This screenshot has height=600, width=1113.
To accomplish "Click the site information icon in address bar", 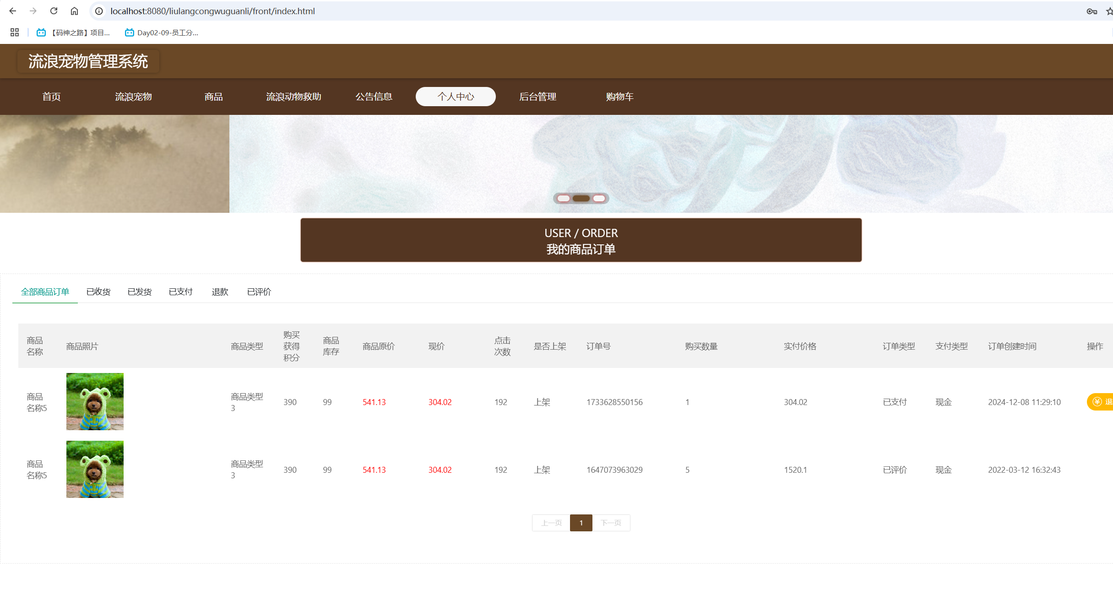I will point(99,11).
